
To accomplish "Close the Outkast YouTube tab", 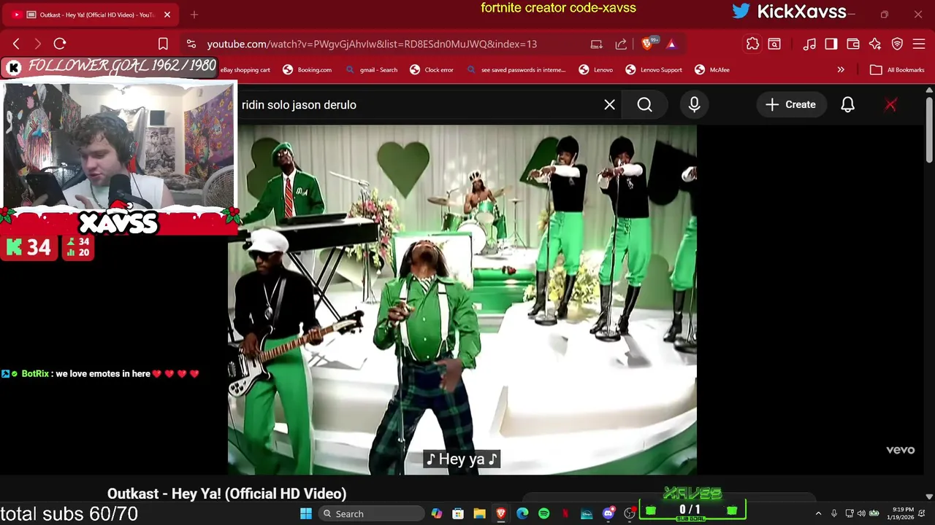I will pos(167,15).
